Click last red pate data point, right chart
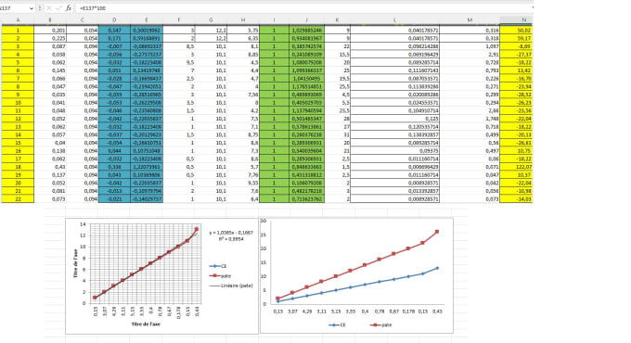This screenshot has width=631, height=343. click(437, 232)
